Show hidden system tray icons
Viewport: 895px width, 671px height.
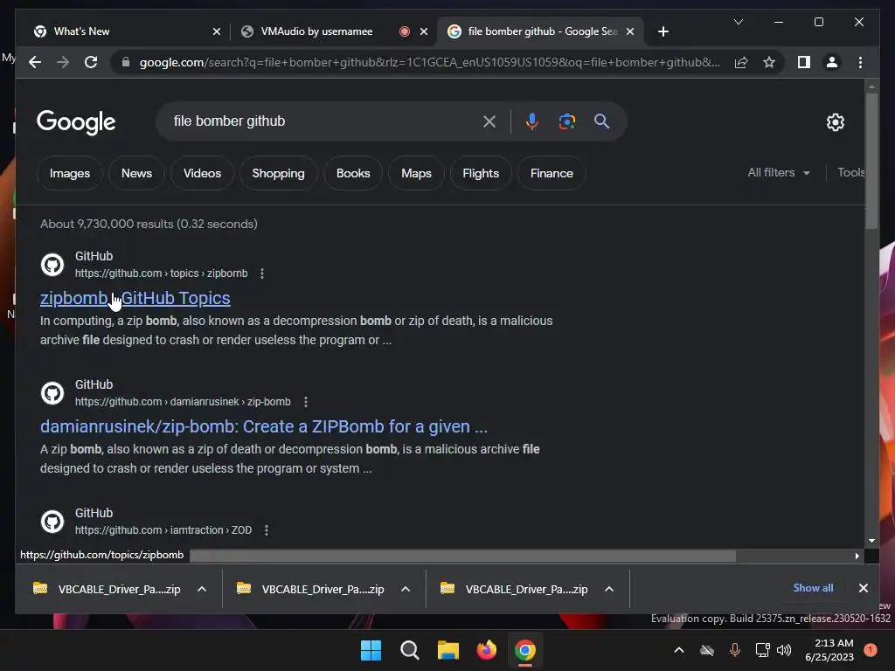pyautogui.click(x=678, y=650)
